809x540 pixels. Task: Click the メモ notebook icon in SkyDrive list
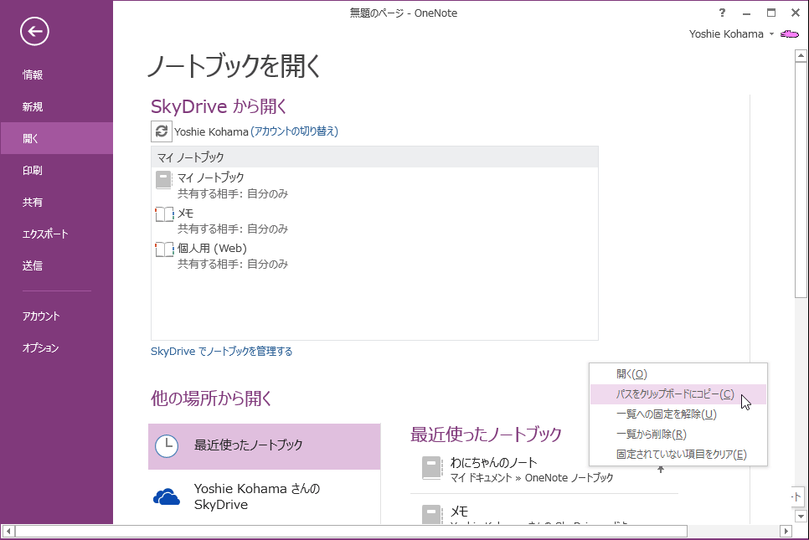164,214
